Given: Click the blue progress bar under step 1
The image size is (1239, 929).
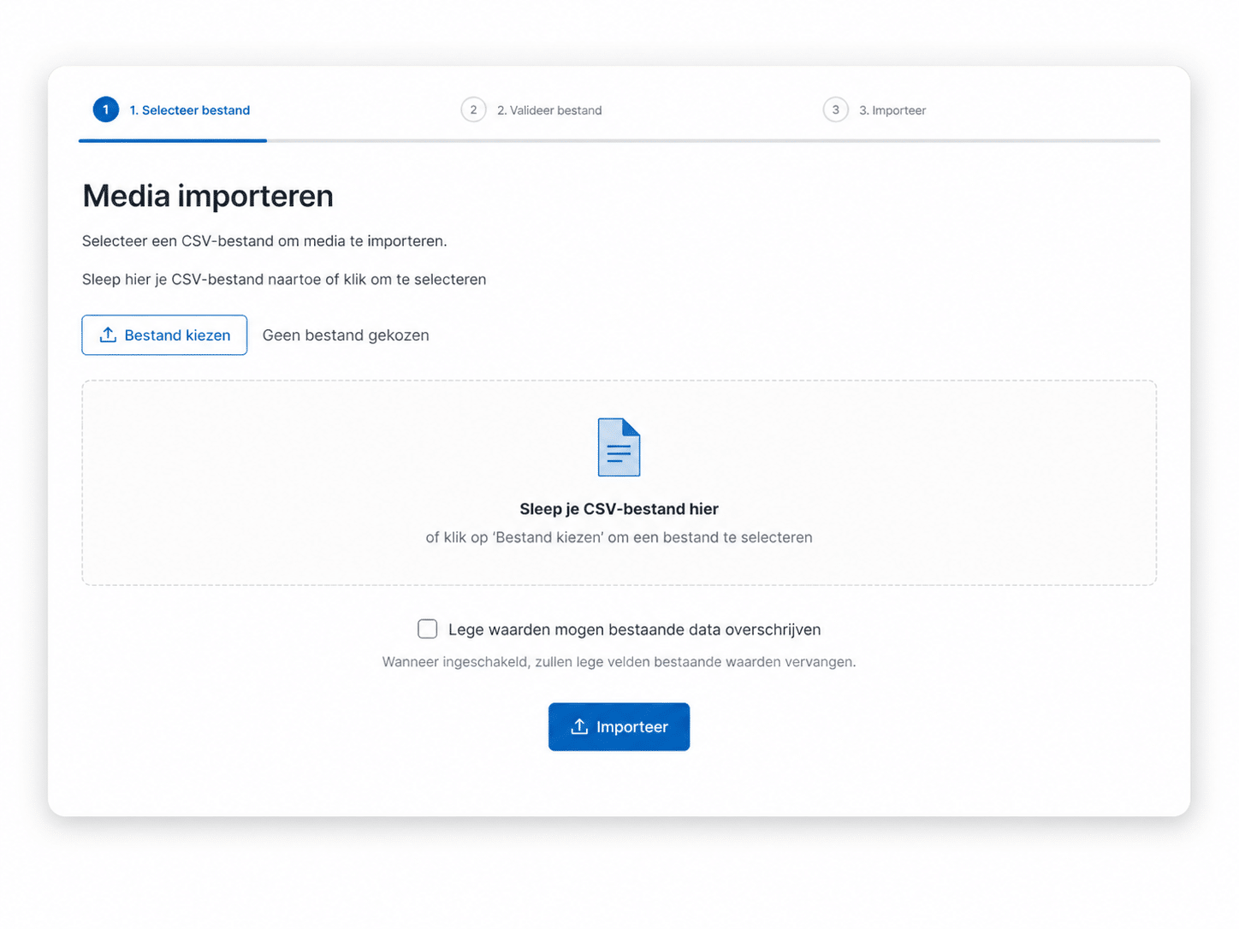Looking at the screenshot, I should 173,140.
